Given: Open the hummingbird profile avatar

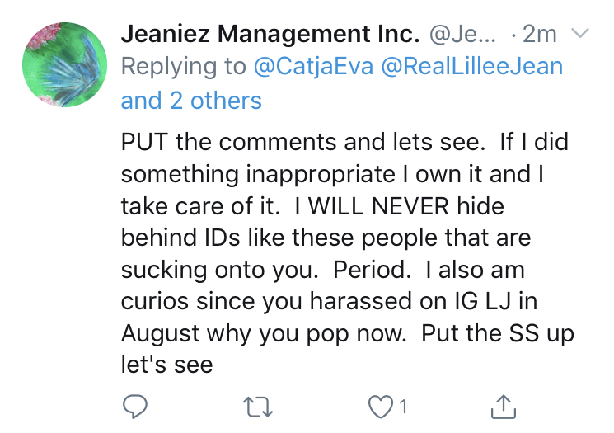Looking at the screenshot, I should (x=64, y=64).
